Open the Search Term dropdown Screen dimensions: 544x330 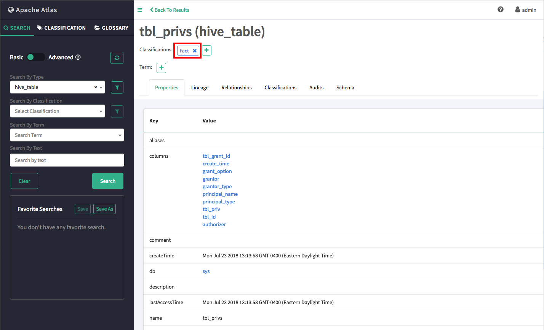(x=67, y=135)
